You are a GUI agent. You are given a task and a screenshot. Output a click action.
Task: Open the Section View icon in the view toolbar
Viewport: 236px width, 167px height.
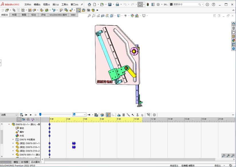tap(103, 16)
